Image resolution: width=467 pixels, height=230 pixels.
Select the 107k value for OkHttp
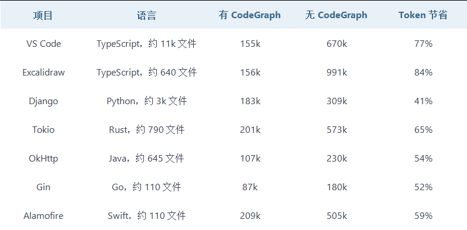[250, 158]
